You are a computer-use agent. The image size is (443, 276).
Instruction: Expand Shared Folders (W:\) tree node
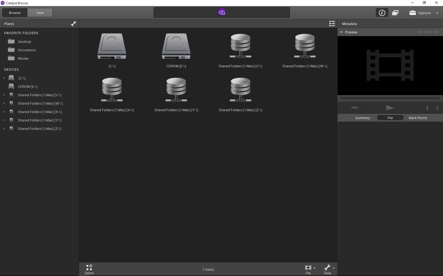[4, 103]
